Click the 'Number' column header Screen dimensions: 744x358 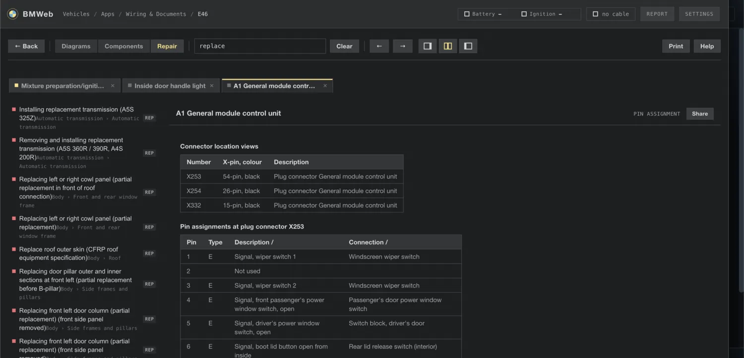(199, 162)
